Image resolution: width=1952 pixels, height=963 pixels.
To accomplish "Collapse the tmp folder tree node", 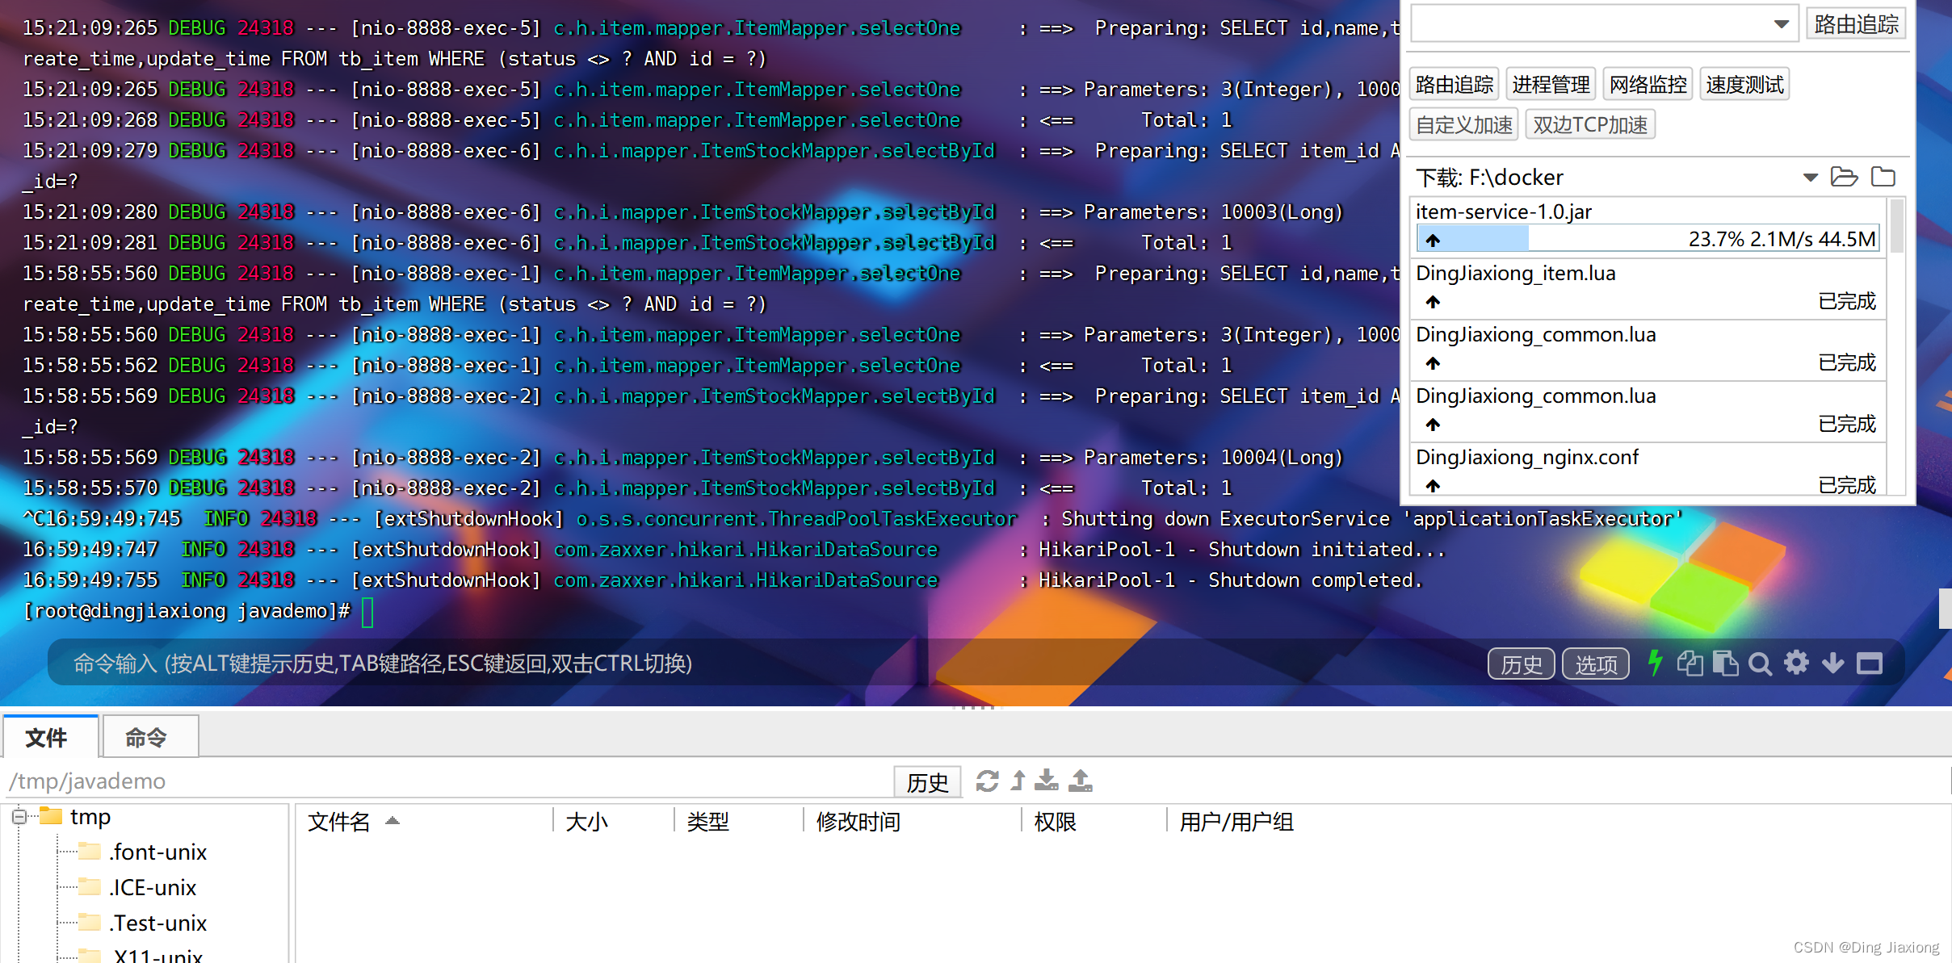I will point(19,817).
